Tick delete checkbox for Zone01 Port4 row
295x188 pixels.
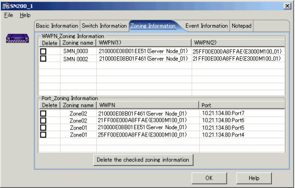(x=43, y=135)
